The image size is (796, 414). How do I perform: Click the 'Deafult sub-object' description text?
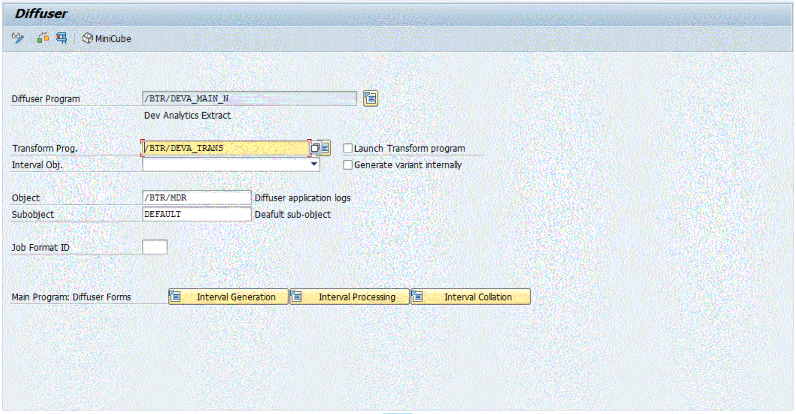[x=293, y=214]
